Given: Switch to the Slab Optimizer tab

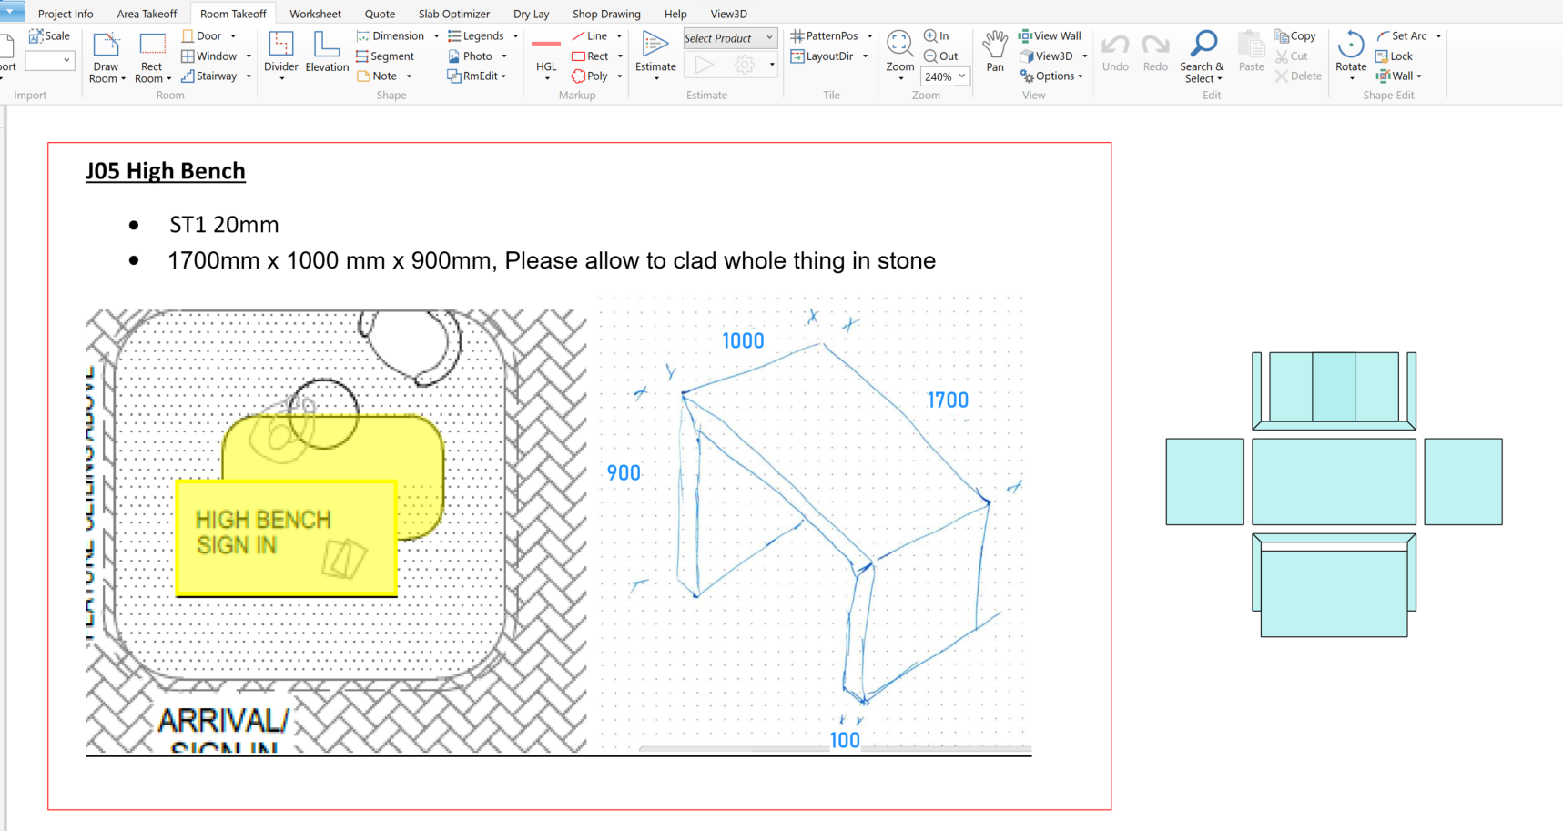Looking at the screenshot, I should click(x=453, y=14).
